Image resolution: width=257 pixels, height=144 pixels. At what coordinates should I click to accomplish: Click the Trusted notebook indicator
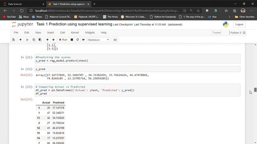coord(216,33)
